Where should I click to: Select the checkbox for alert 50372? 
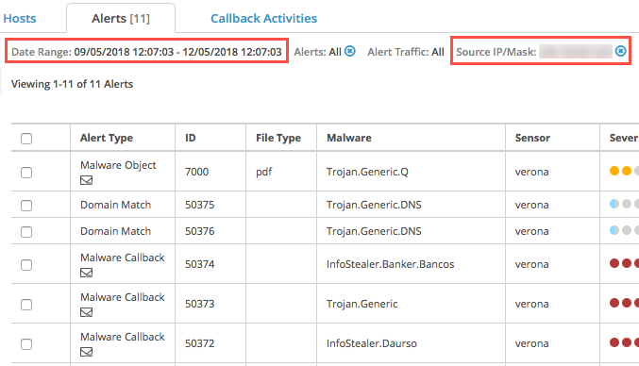tap(26, 344)
